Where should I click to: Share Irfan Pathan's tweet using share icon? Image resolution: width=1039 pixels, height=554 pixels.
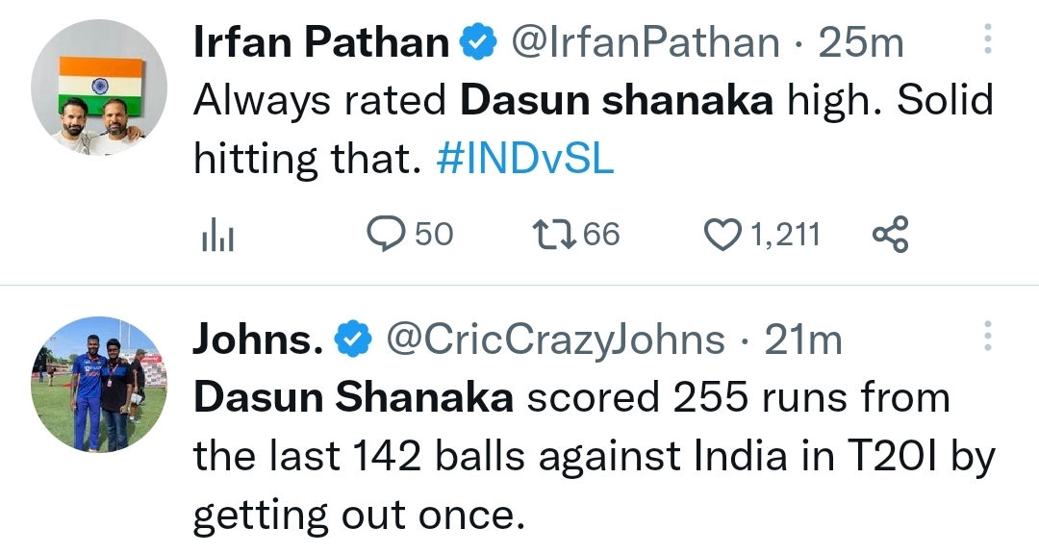[x=889, y=234]
